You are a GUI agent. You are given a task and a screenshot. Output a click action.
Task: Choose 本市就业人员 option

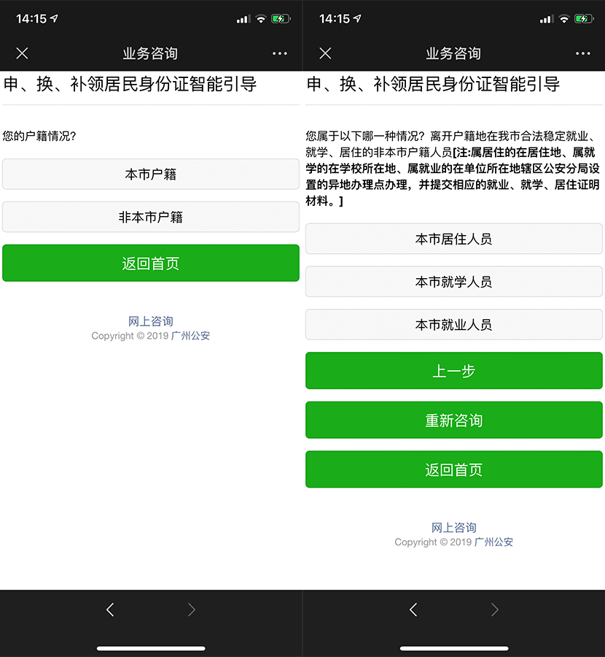point(453,324)
